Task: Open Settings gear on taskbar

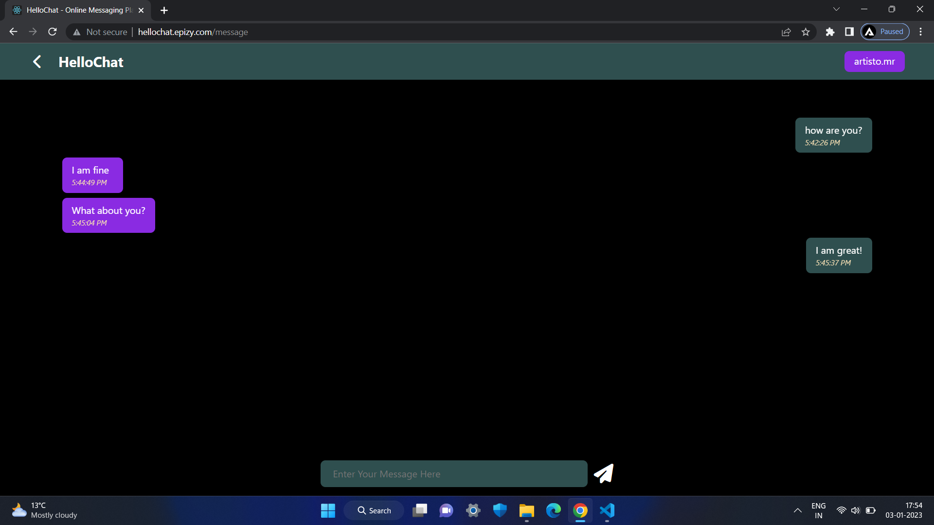Action: (x=473, y=510)
